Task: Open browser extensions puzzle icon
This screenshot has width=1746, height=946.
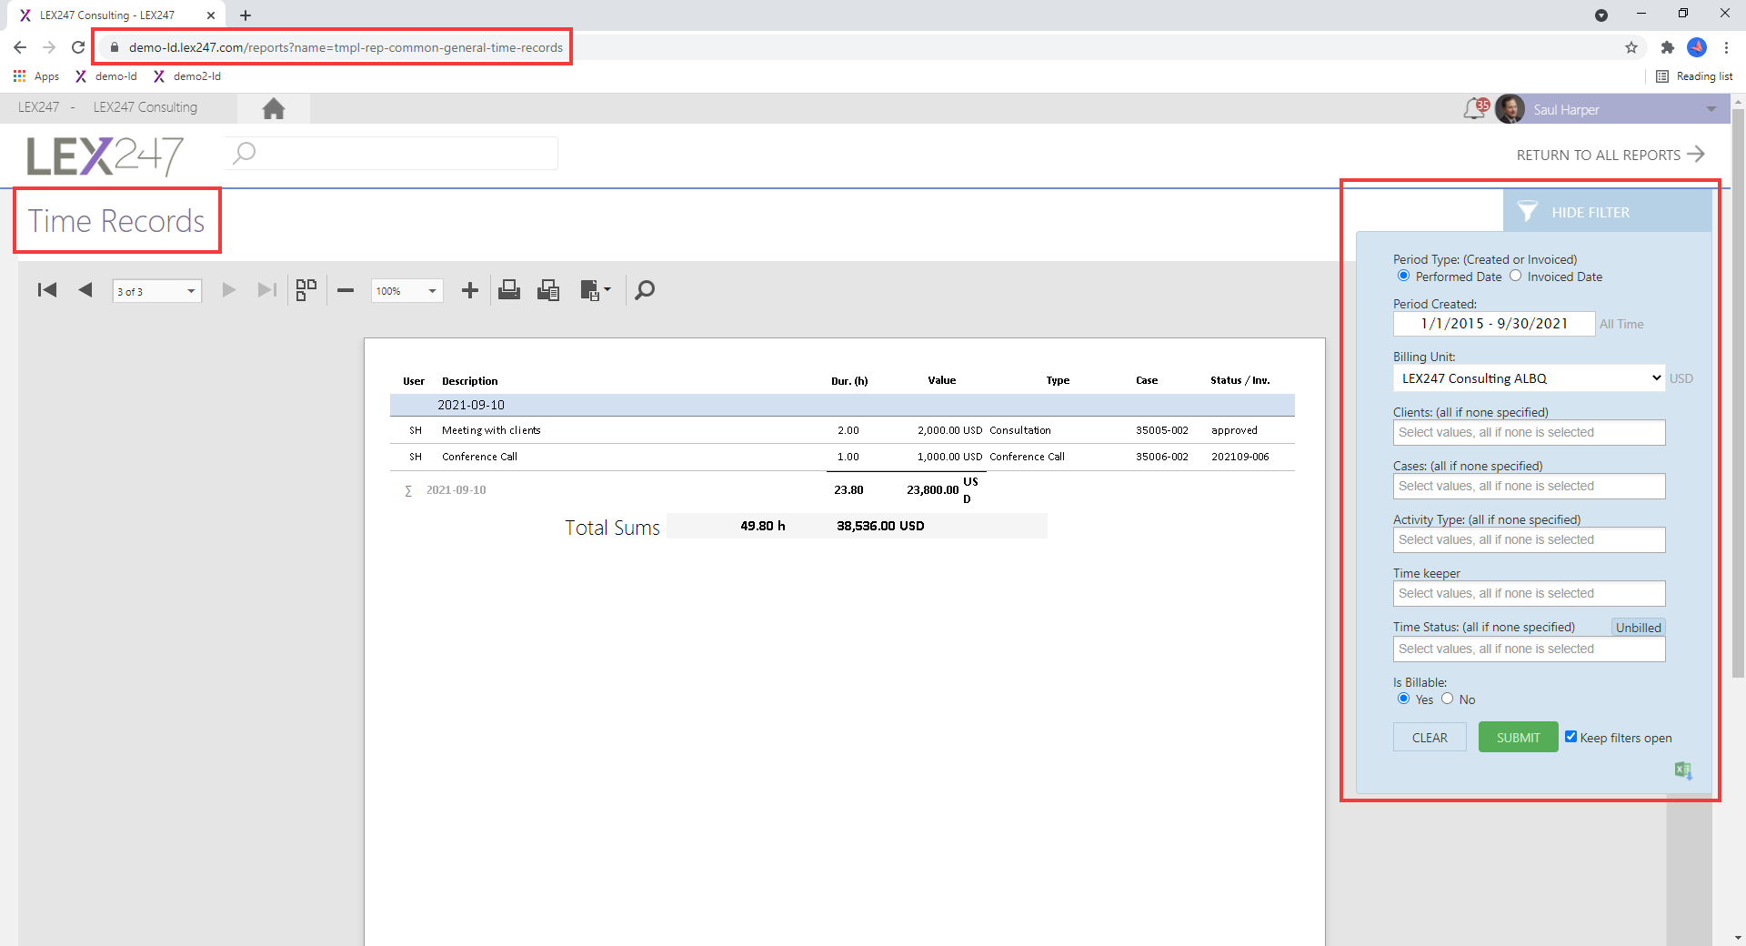Action: 1667,47
